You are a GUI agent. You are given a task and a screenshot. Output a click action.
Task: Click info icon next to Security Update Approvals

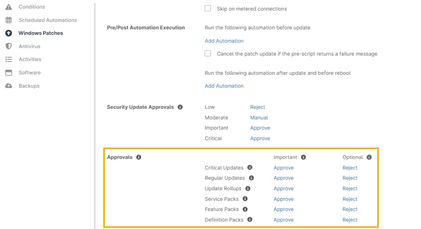point(180,107)
